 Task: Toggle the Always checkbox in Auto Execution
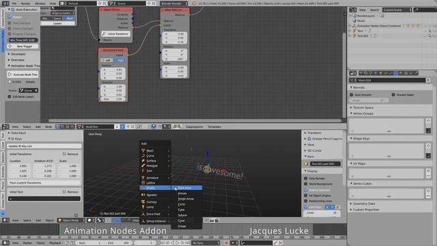coord(10,17)
